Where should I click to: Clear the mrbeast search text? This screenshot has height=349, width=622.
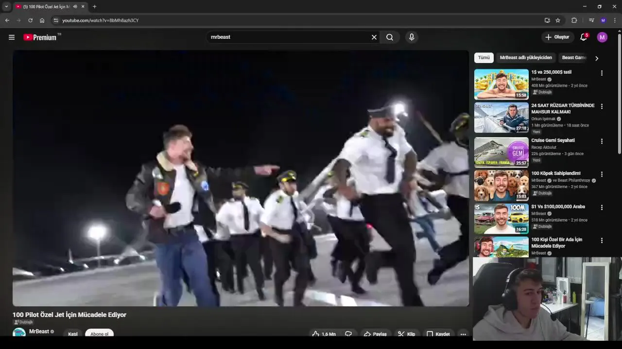pyautogui.click(x=374, y=37)
